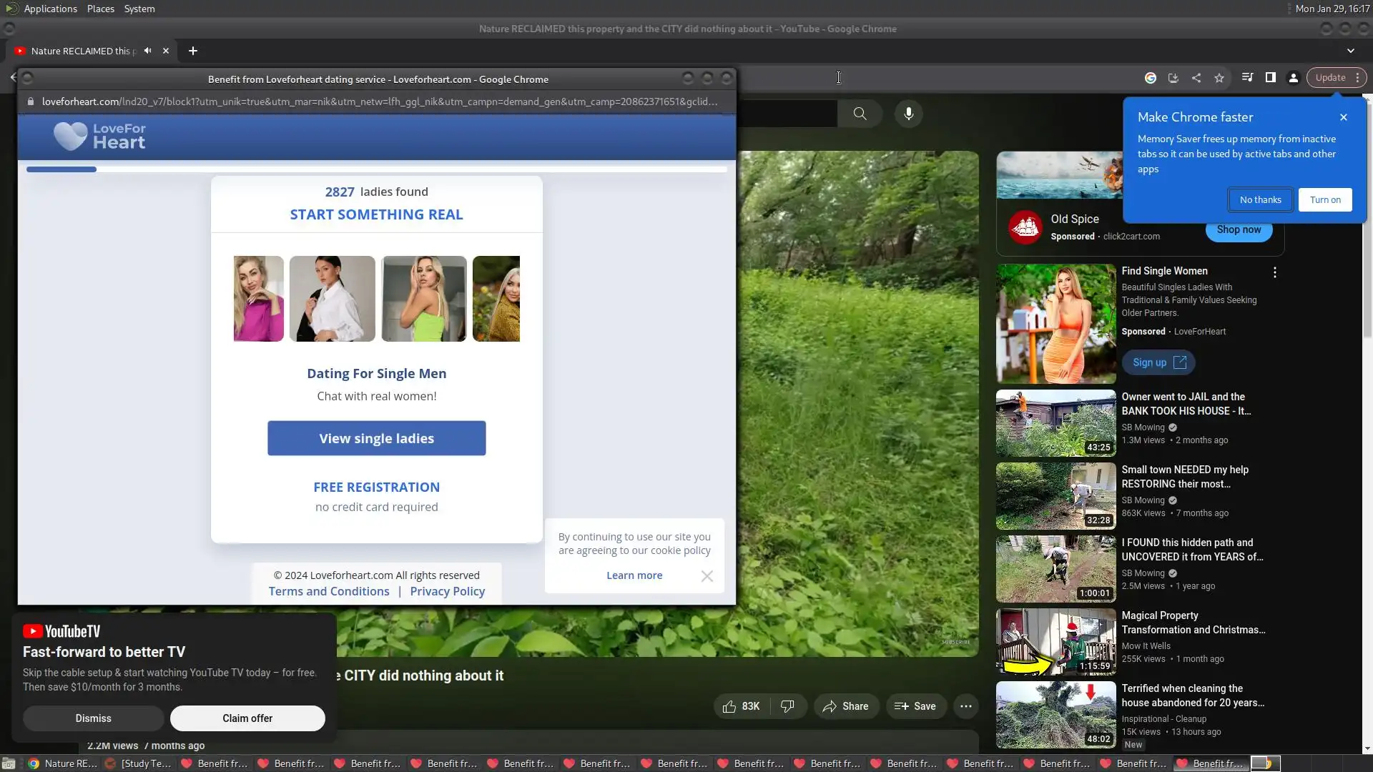Open the Applications menu

tap(50, 9)
